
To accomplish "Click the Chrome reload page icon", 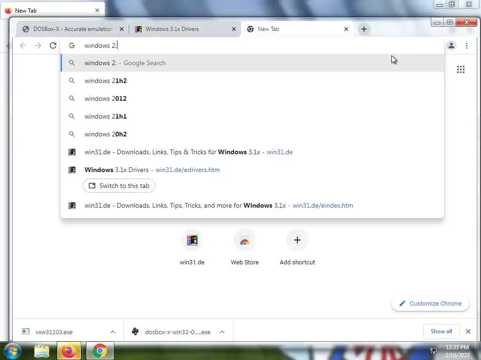I will 53,45.
